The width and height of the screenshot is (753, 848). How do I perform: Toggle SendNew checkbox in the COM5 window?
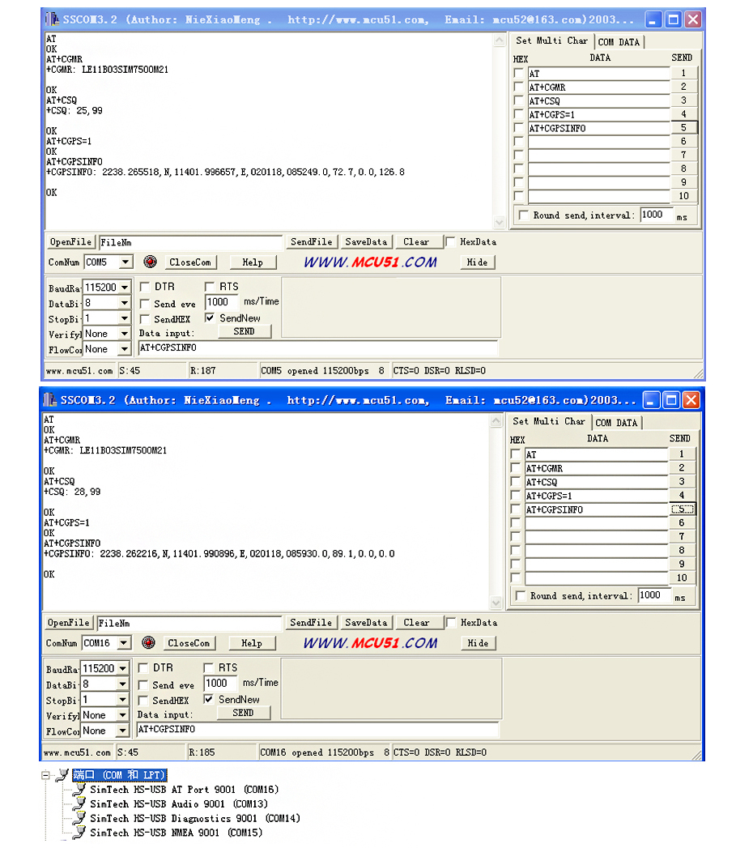(209, 318)
